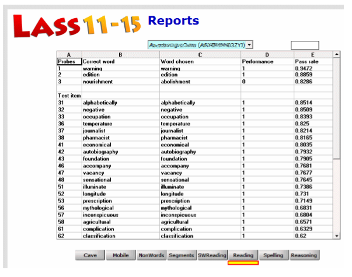Click word chosen accompany cell
Image resolution: width=352 pixels, height=277 pixels.
pyautogui.click(x=200, y=166)
